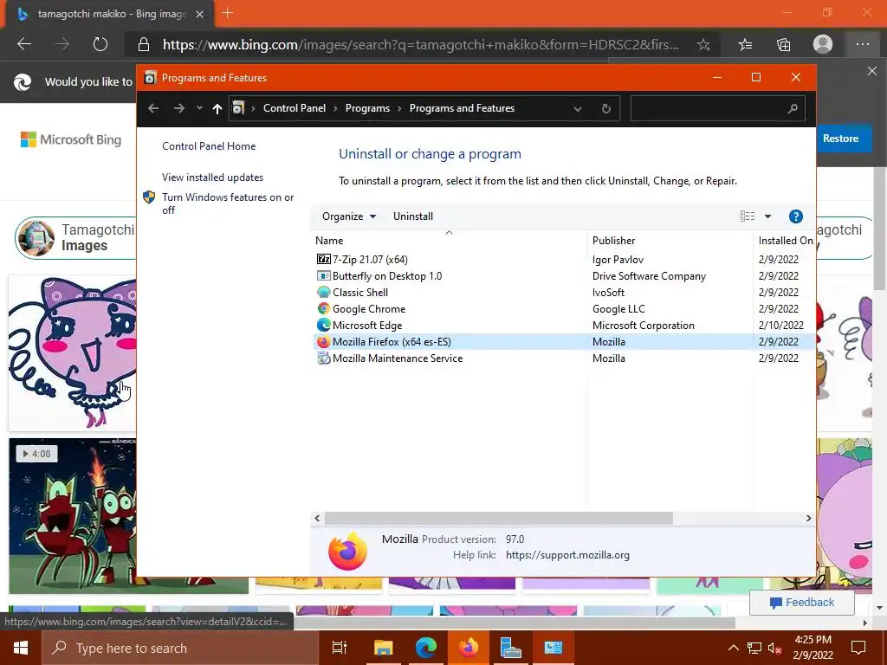Go back in the Edge browser
887x665 pixels.
(24, 44)
